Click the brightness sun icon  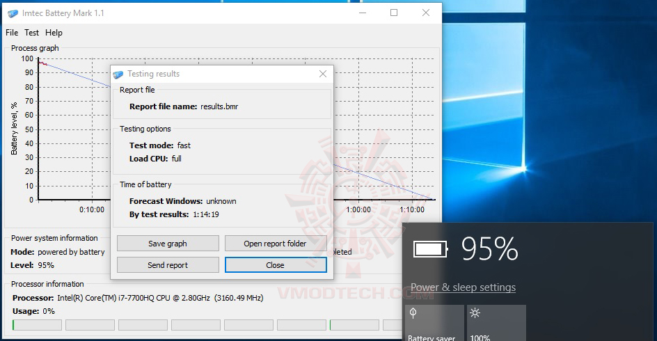tap(475, 312)
